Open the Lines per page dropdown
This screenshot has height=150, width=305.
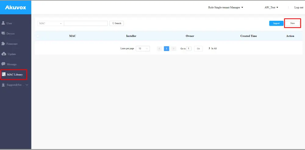click(143, 49)
